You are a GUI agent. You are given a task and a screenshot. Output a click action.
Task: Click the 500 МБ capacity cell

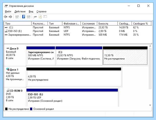pos(103,35)
